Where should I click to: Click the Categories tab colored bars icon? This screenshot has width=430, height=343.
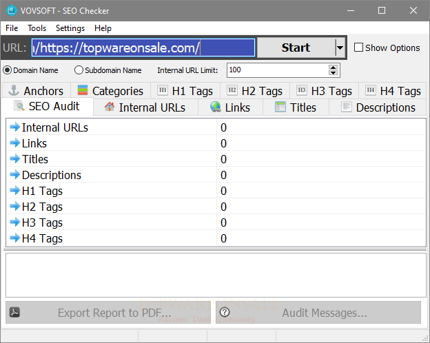pos(83,90)
